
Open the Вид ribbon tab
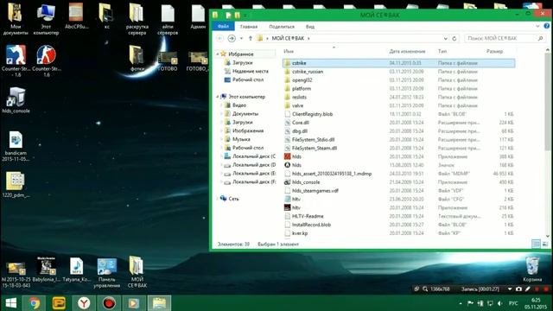[x=310, y=27]
